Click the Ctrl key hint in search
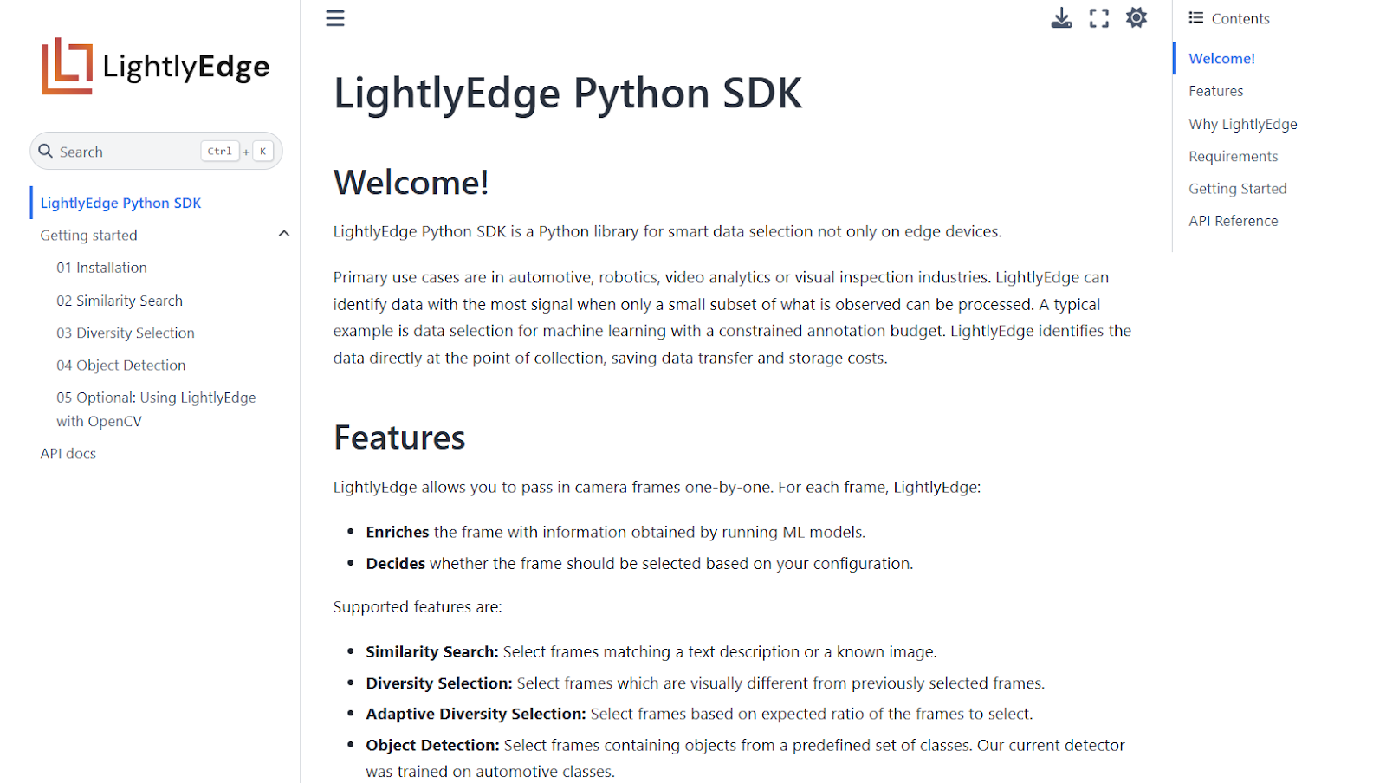This screenshot has height=783, width=1386. click(220, 151)
